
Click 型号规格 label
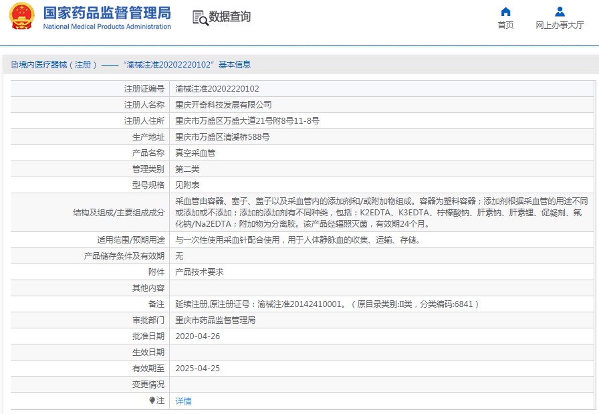coord(148,185)
